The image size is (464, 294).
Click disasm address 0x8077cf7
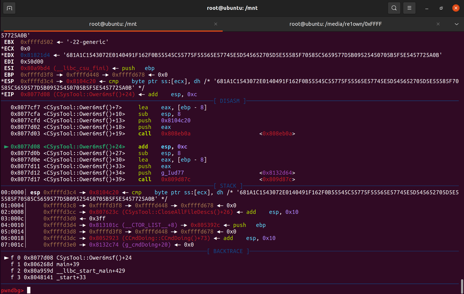point(26,107)
